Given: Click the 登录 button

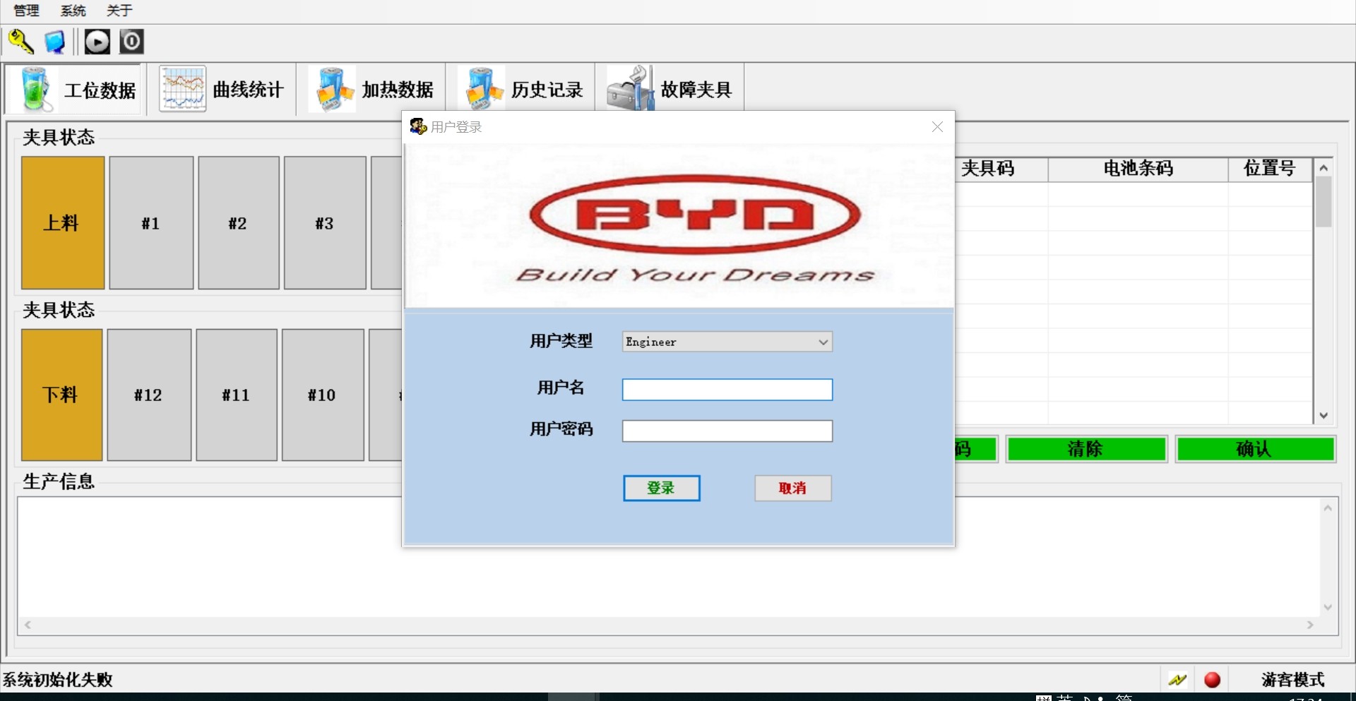Looking at the screenshot, I should (x=662, y=489).
